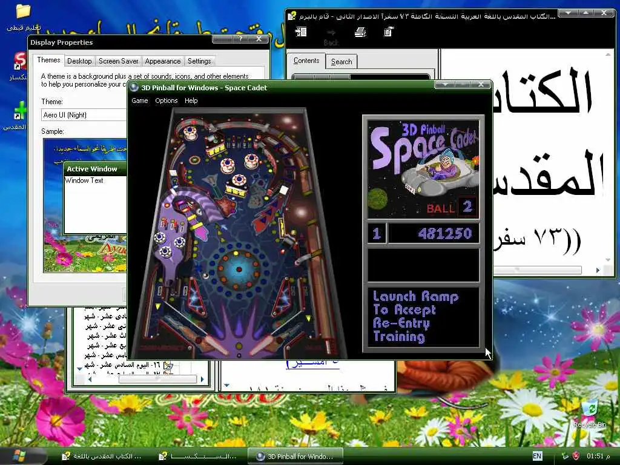Click the center circular target on the pinball table
620x465 pixels.
point(239,269)
